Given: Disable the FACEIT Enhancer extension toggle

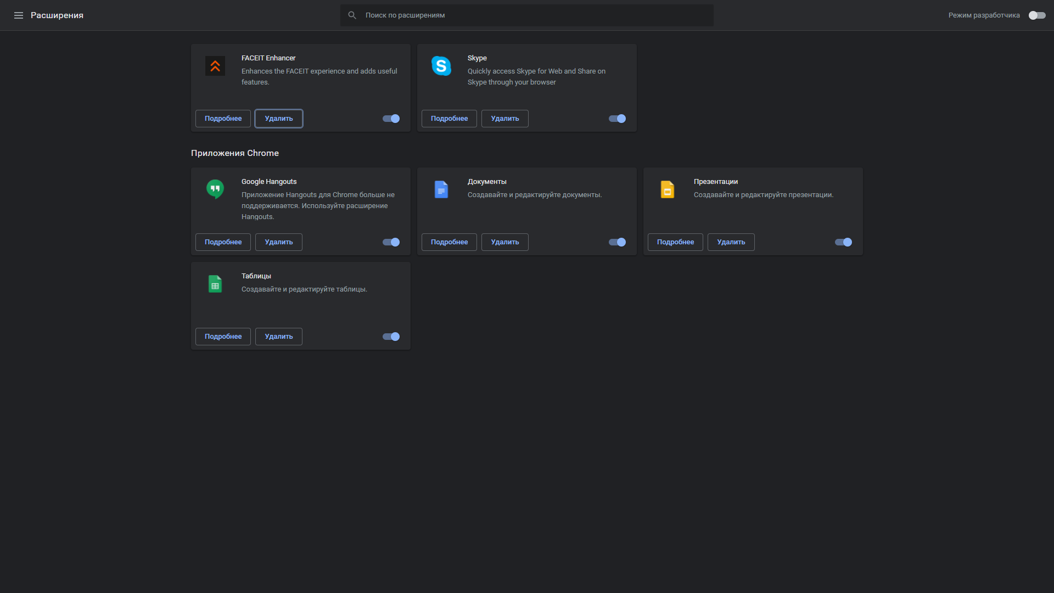Looking at the screenshot, I should pos(391,119).
